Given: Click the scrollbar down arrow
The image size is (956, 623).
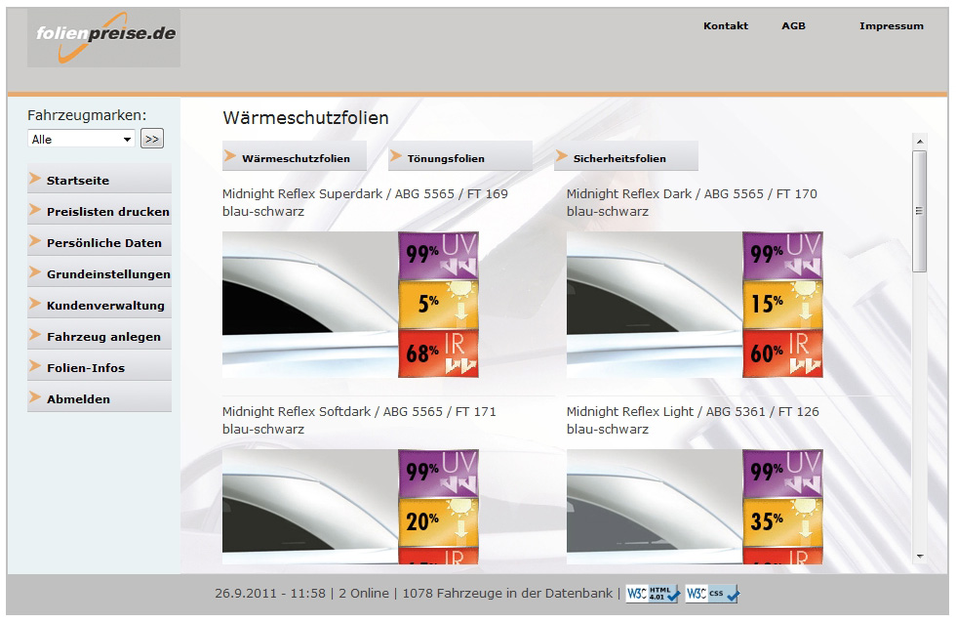Looking at the screenshot, I should [919, 557].
